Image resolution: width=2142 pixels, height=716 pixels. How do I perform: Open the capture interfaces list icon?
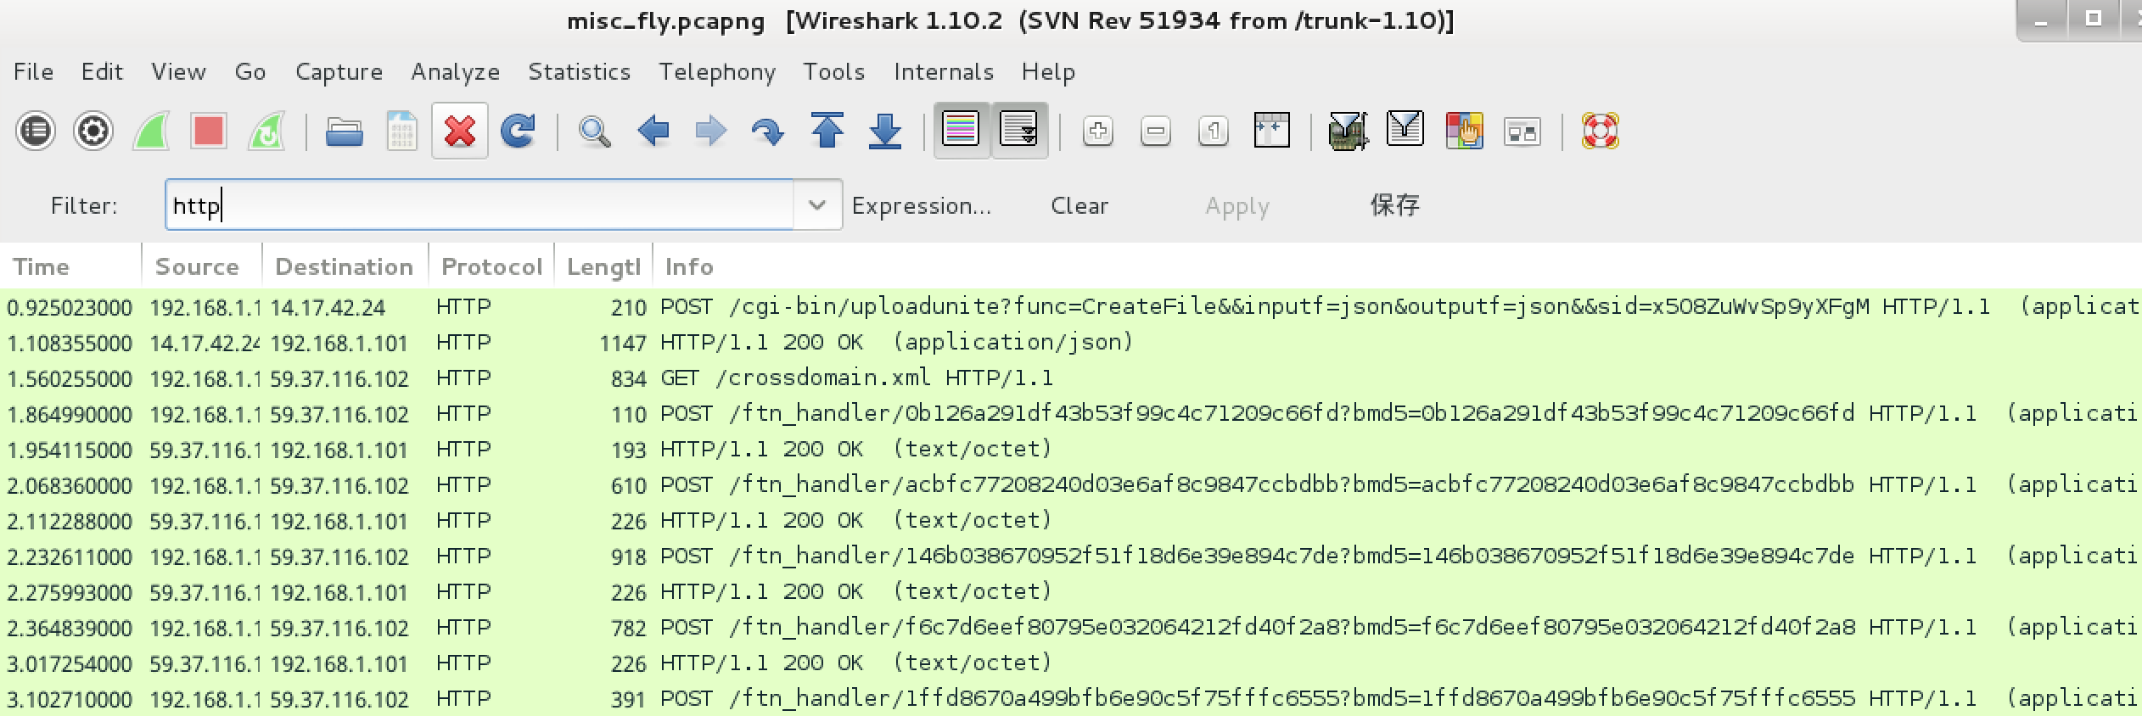click(x=35, y=131)
